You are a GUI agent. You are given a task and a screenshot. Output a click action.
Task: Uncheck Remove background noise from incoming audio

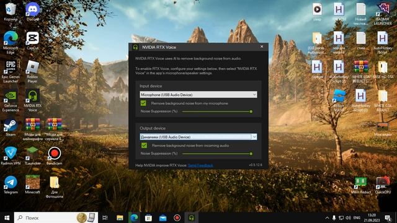(x=144, y=146)
